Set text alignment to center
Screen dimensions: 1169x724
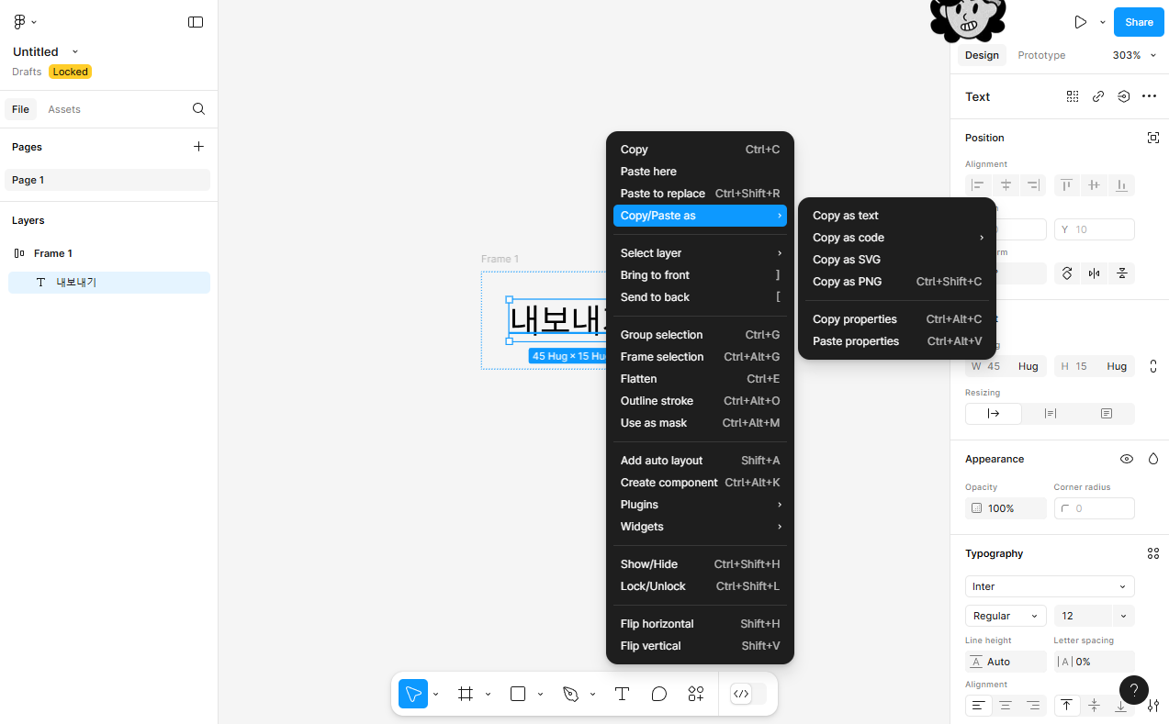(x=1006, y=706)
